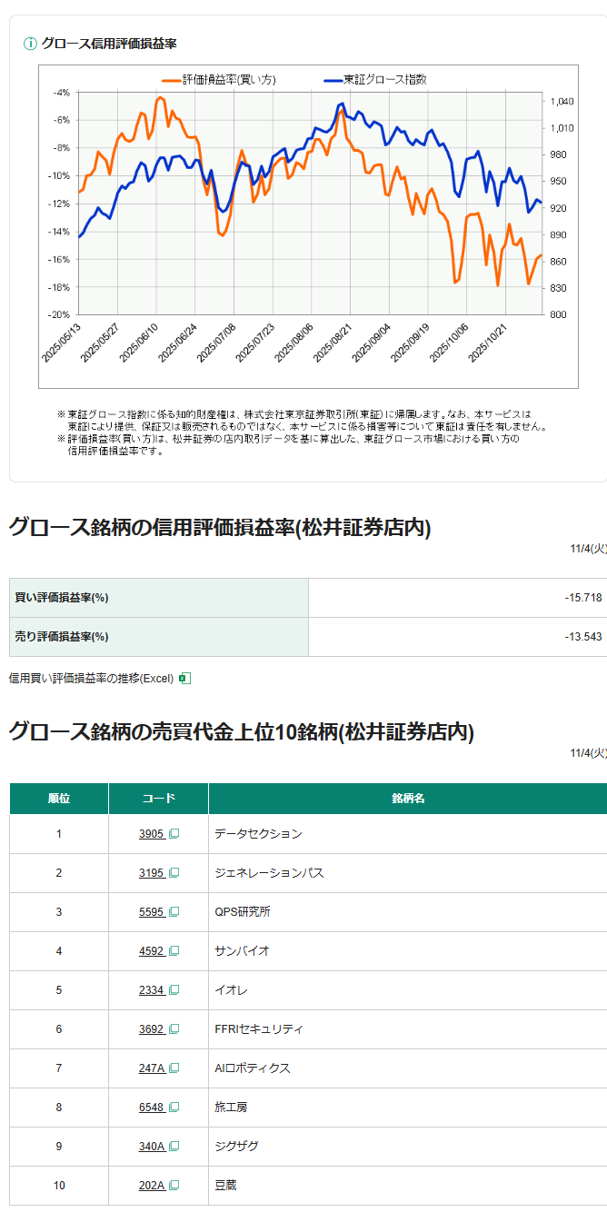607x1222 pixels.
Task: Click the Excel icon next to 信用買い評価損益率の推移
Action: coord(184,678)
